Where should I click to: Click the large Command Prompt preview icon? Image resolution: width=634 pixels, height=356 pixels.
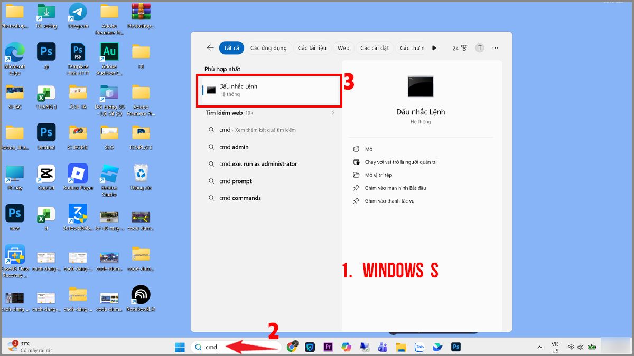click(x=421, y=86)
